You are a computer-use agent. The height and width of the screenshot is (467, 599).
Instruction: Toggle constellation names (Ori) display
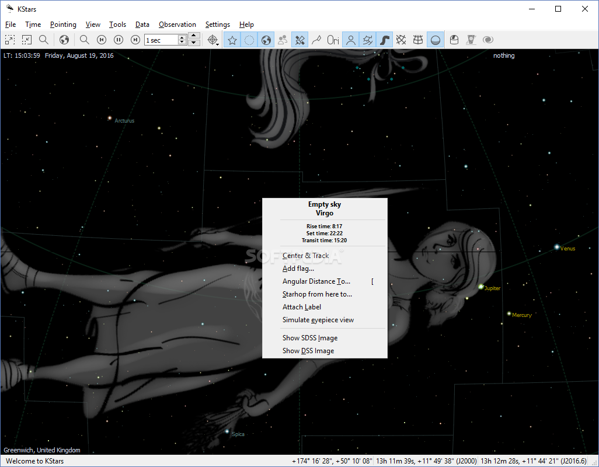333,40
